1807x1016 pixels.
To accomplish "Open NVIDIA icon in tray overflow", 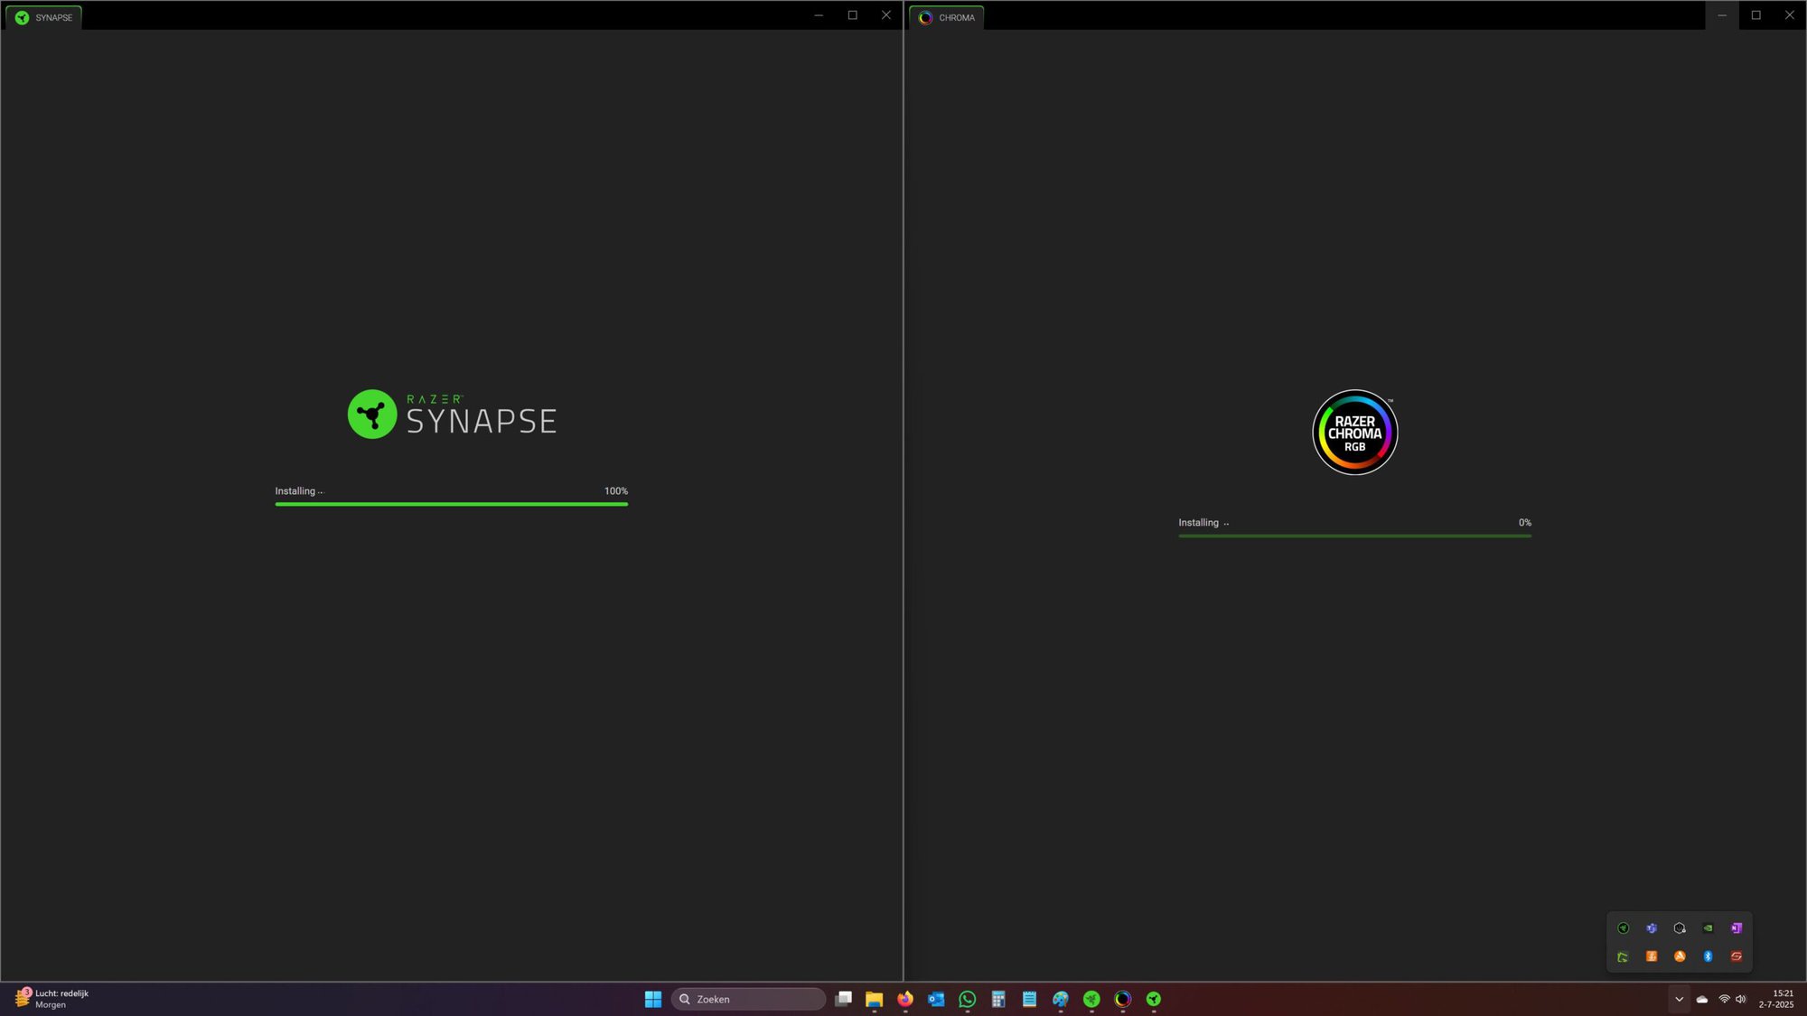I will [x=1708, y=928].
